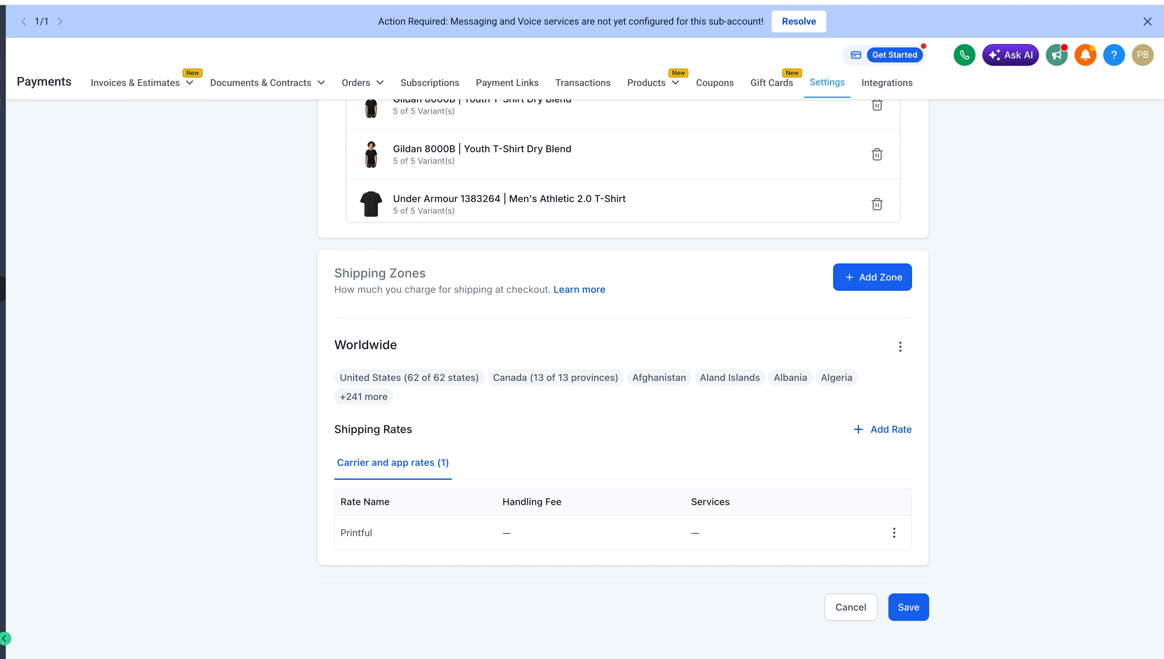Dismiss the action required banner

1147,22
